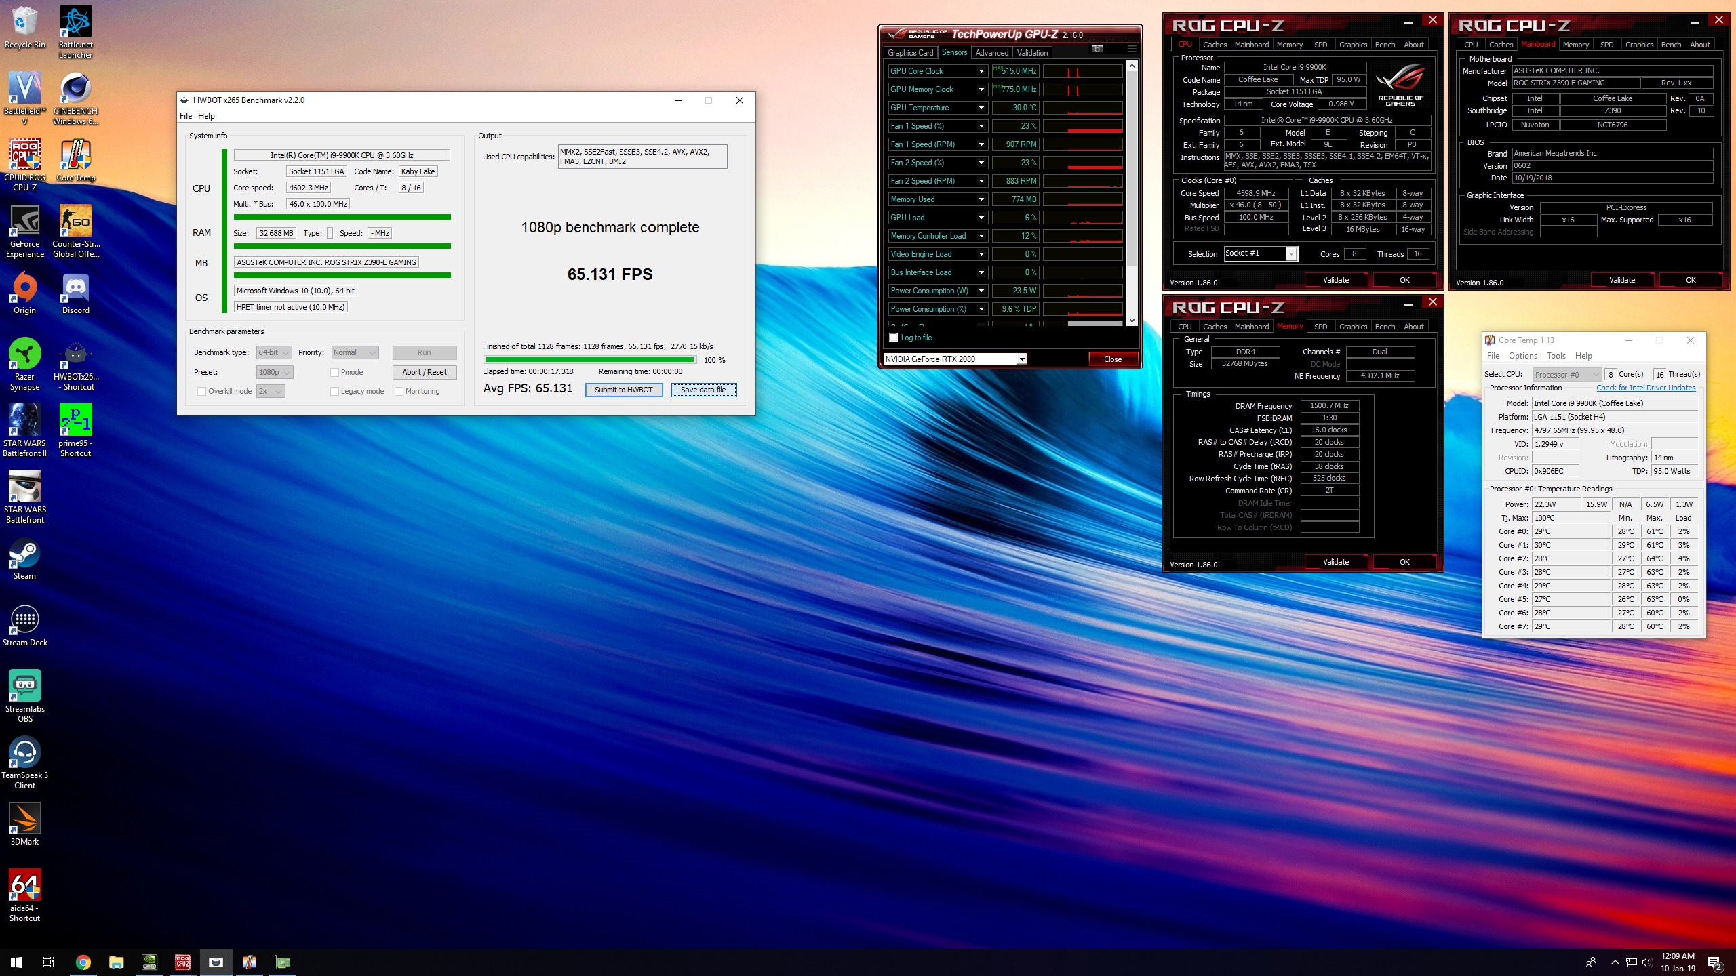Open the Help menu in HWBOT x265

pos(206,116)
